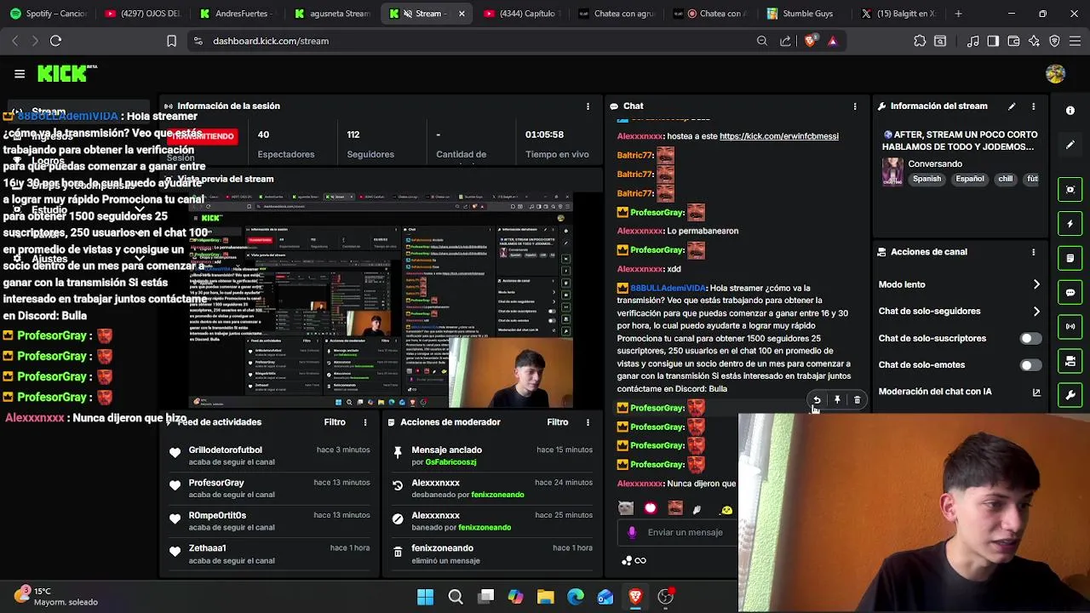This screenshot has height=613, width=1090.
Task: Open Windows taskbar search
Action: [x=456, y=597]
